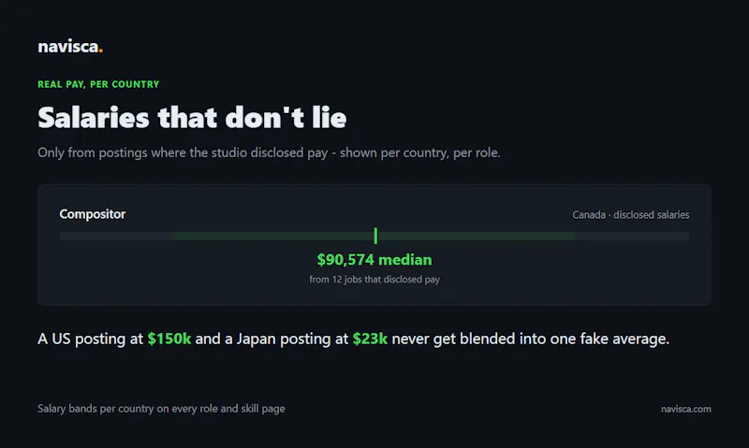Open the navisca.com link in the footer

click(686, 409)
